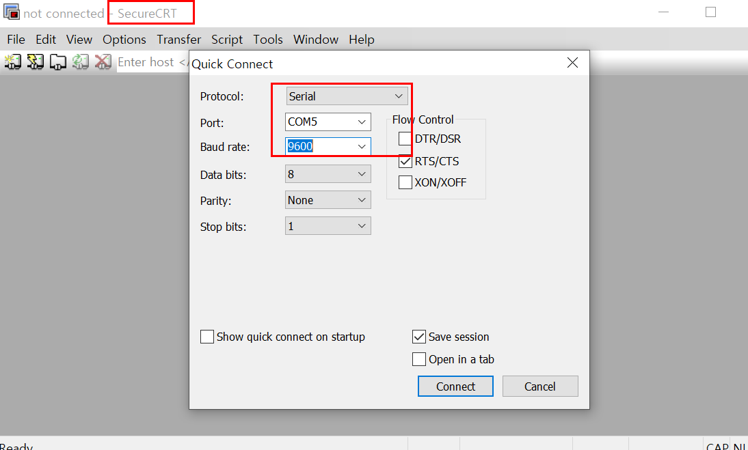Click the Quick Connect lightning toolbar icon
748x450 pixels.
(x=36, y=62)
